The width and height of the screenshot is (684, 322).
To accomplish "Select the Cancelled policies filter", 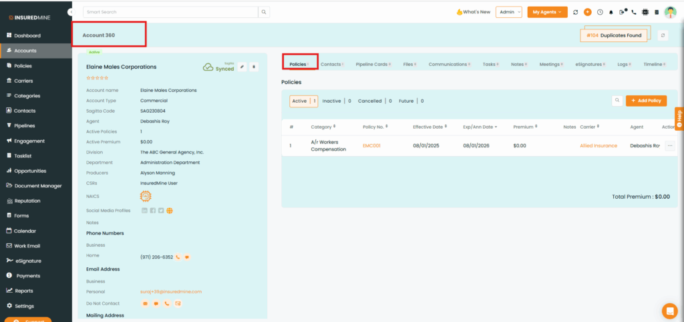I will pos(369,101).
